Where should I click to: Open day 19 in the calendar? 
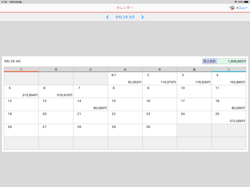click(x=21, y=117)
